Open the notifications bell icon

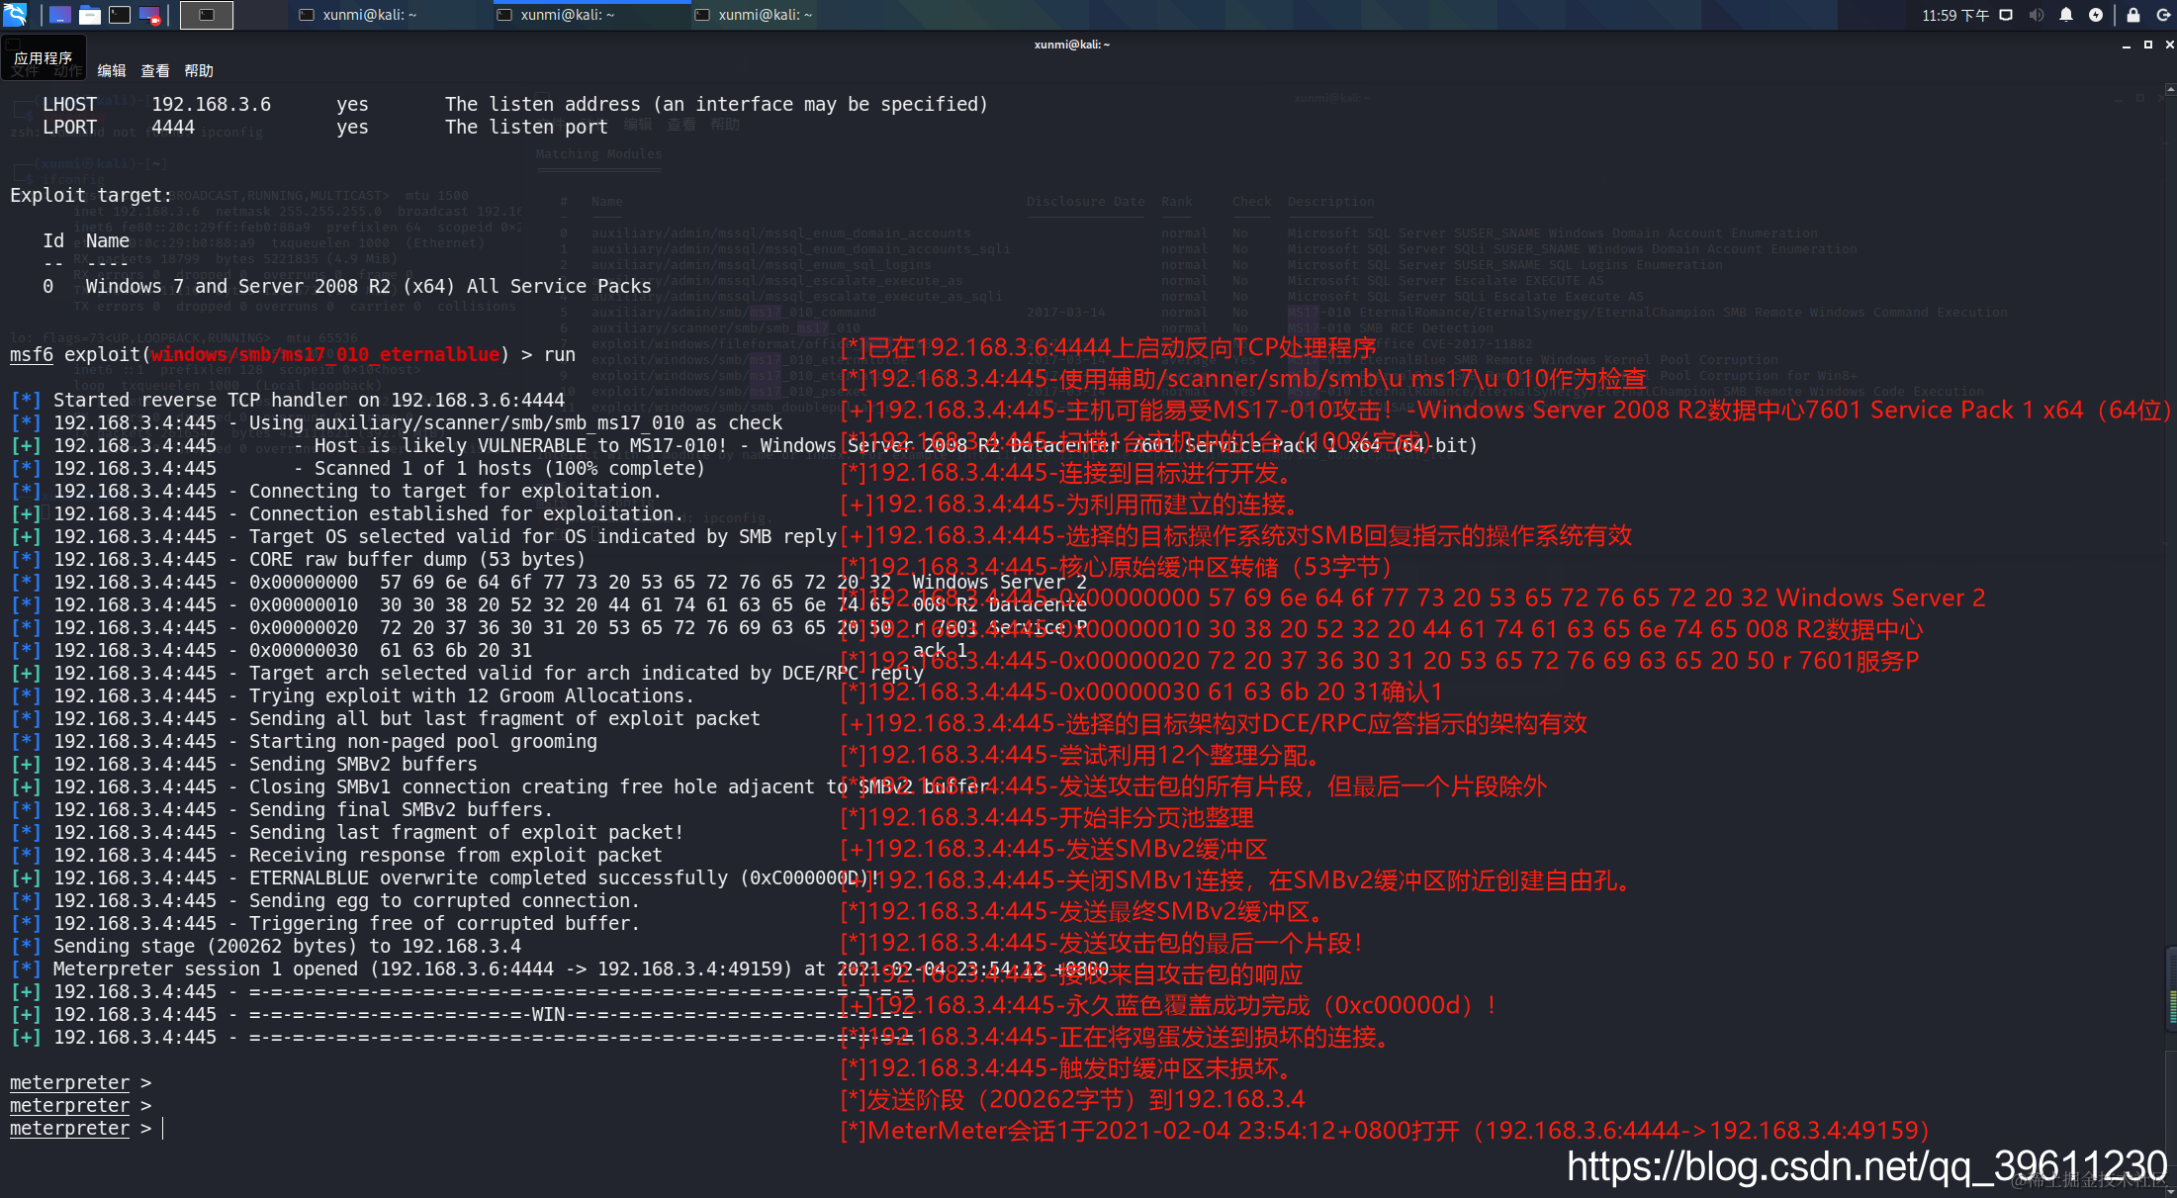(2066, 15)
